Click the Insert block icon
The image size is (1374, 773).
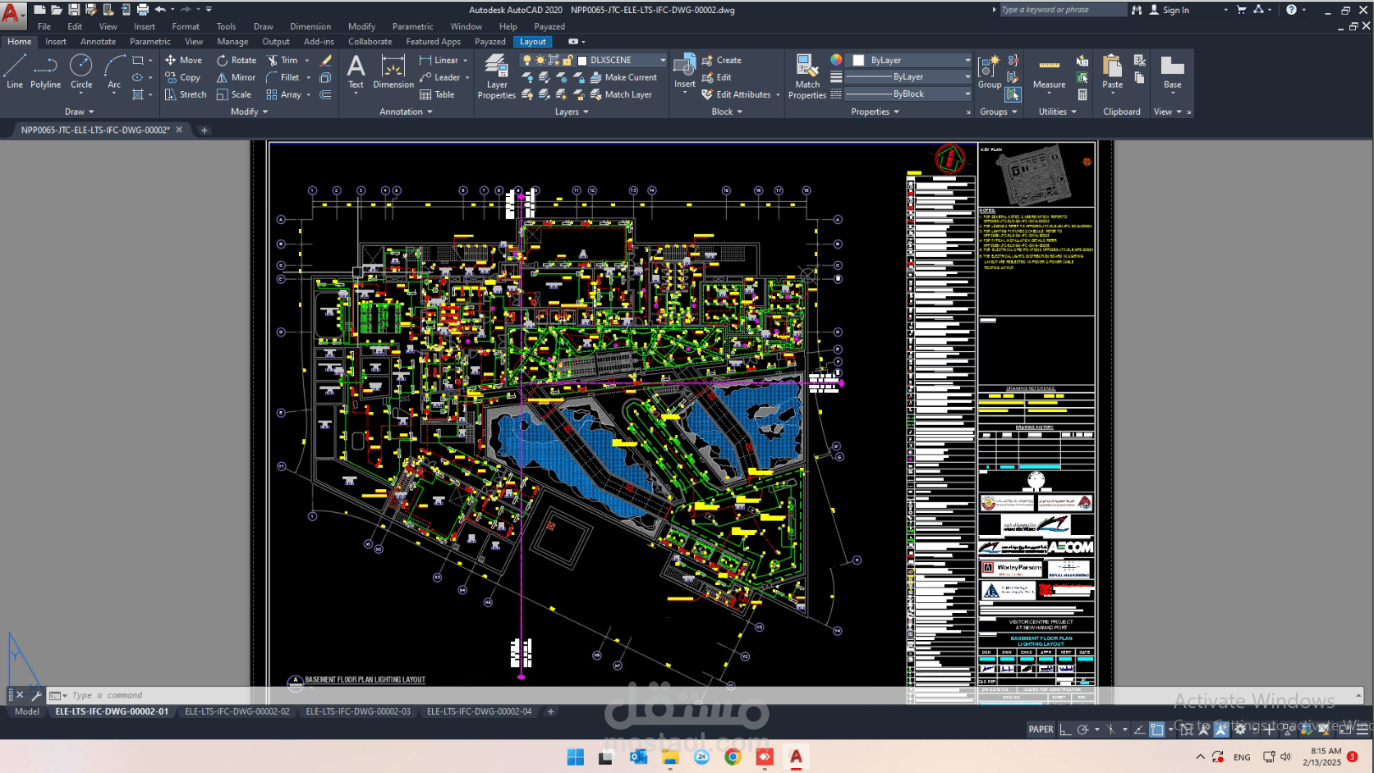[684, 71]
